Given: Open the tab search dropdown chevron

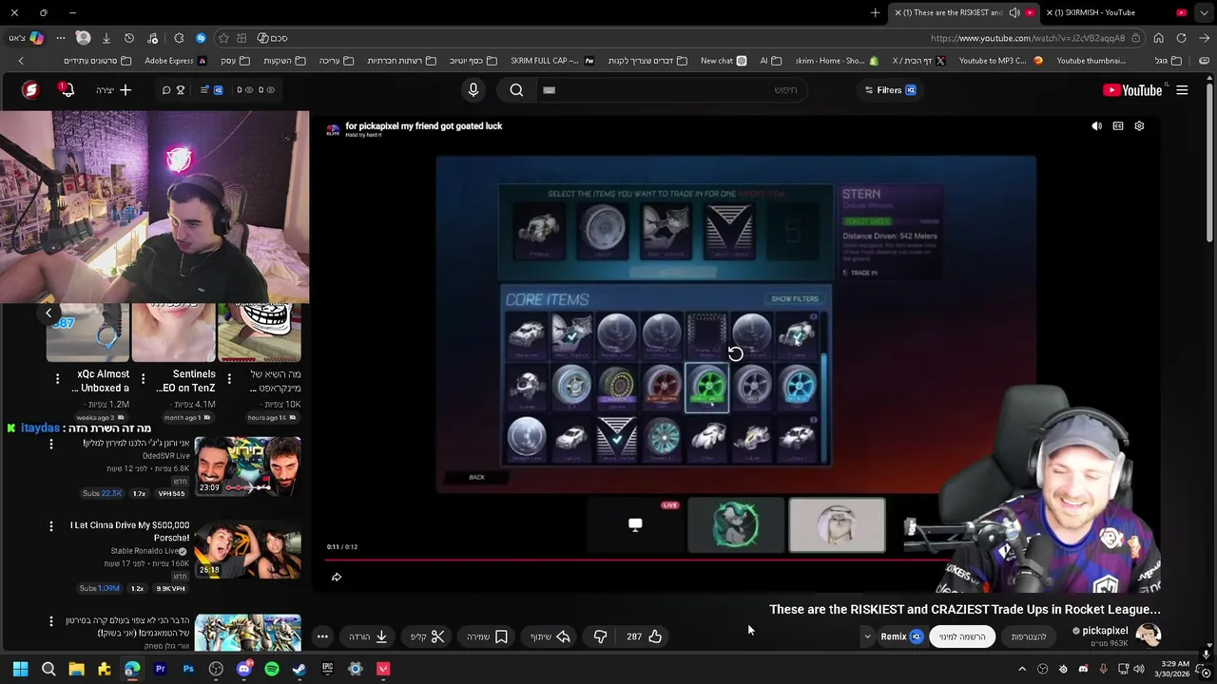Looking at the screenshot, I should (x=1205, y=12).
